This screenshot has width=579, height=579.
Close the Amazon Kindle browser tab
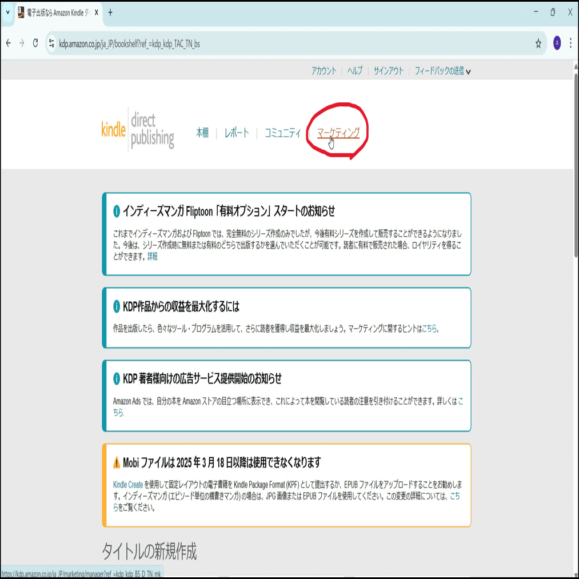(97, 13)
